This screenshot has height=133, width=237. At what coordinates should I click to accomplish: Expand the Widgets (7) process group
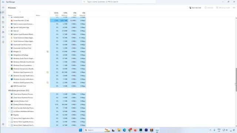[x=9, y=52]
